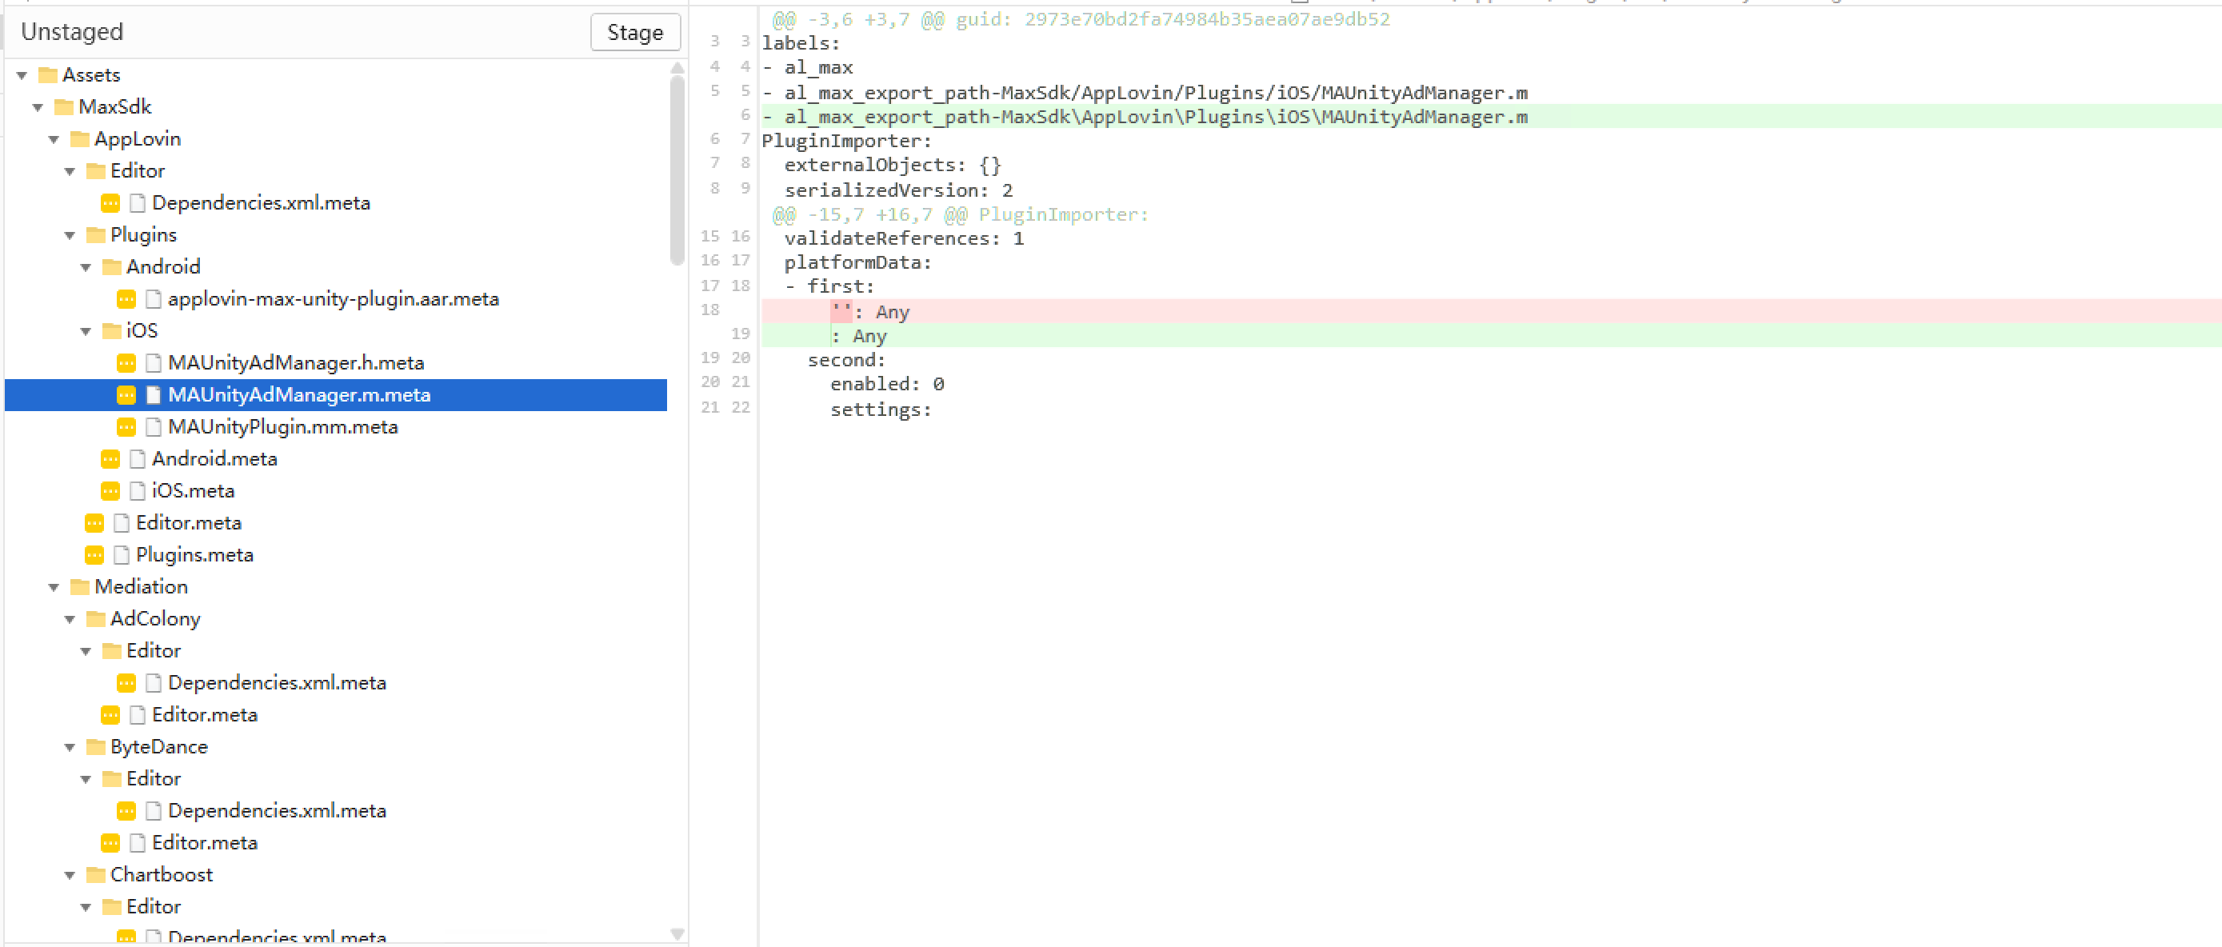Click the Stage button
This screenshot has height=947, width=2222.
tap(635, 32)
